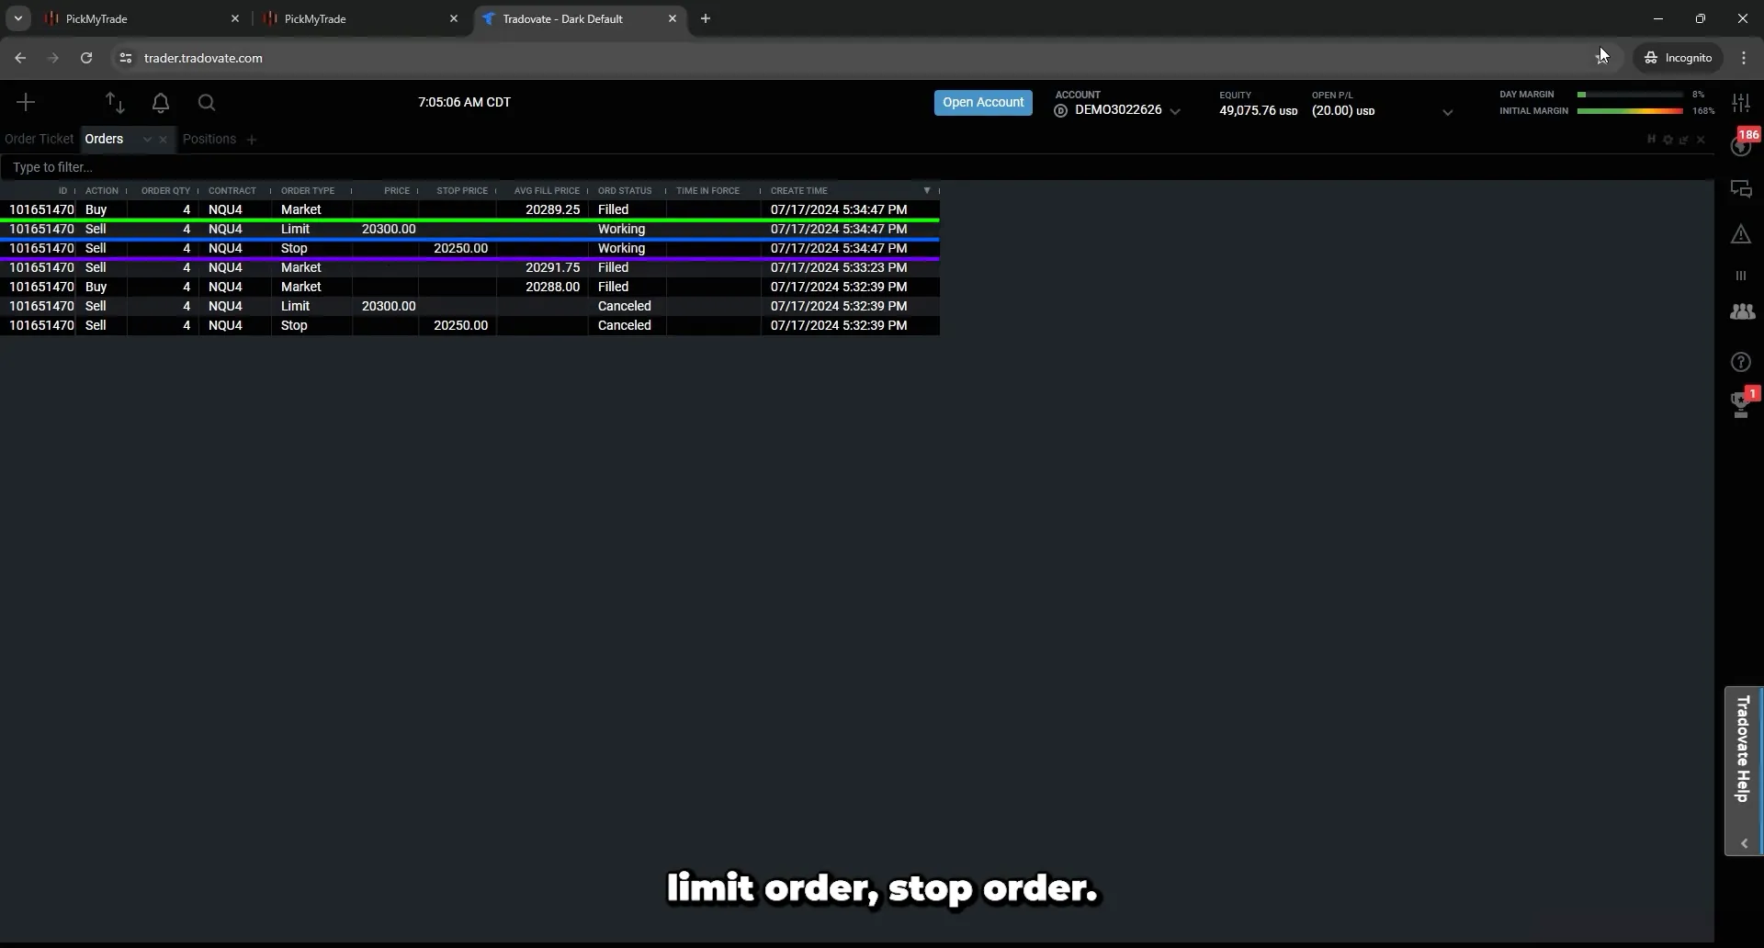Sort by the ACTION column header
This screenshot has height=948, width=1764.
[102, 190]
